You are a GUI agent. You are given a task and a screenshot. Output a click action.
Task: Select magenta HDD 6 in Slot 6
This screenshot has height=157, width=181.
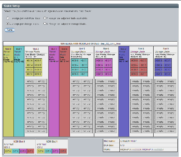(x=100, y=61)
